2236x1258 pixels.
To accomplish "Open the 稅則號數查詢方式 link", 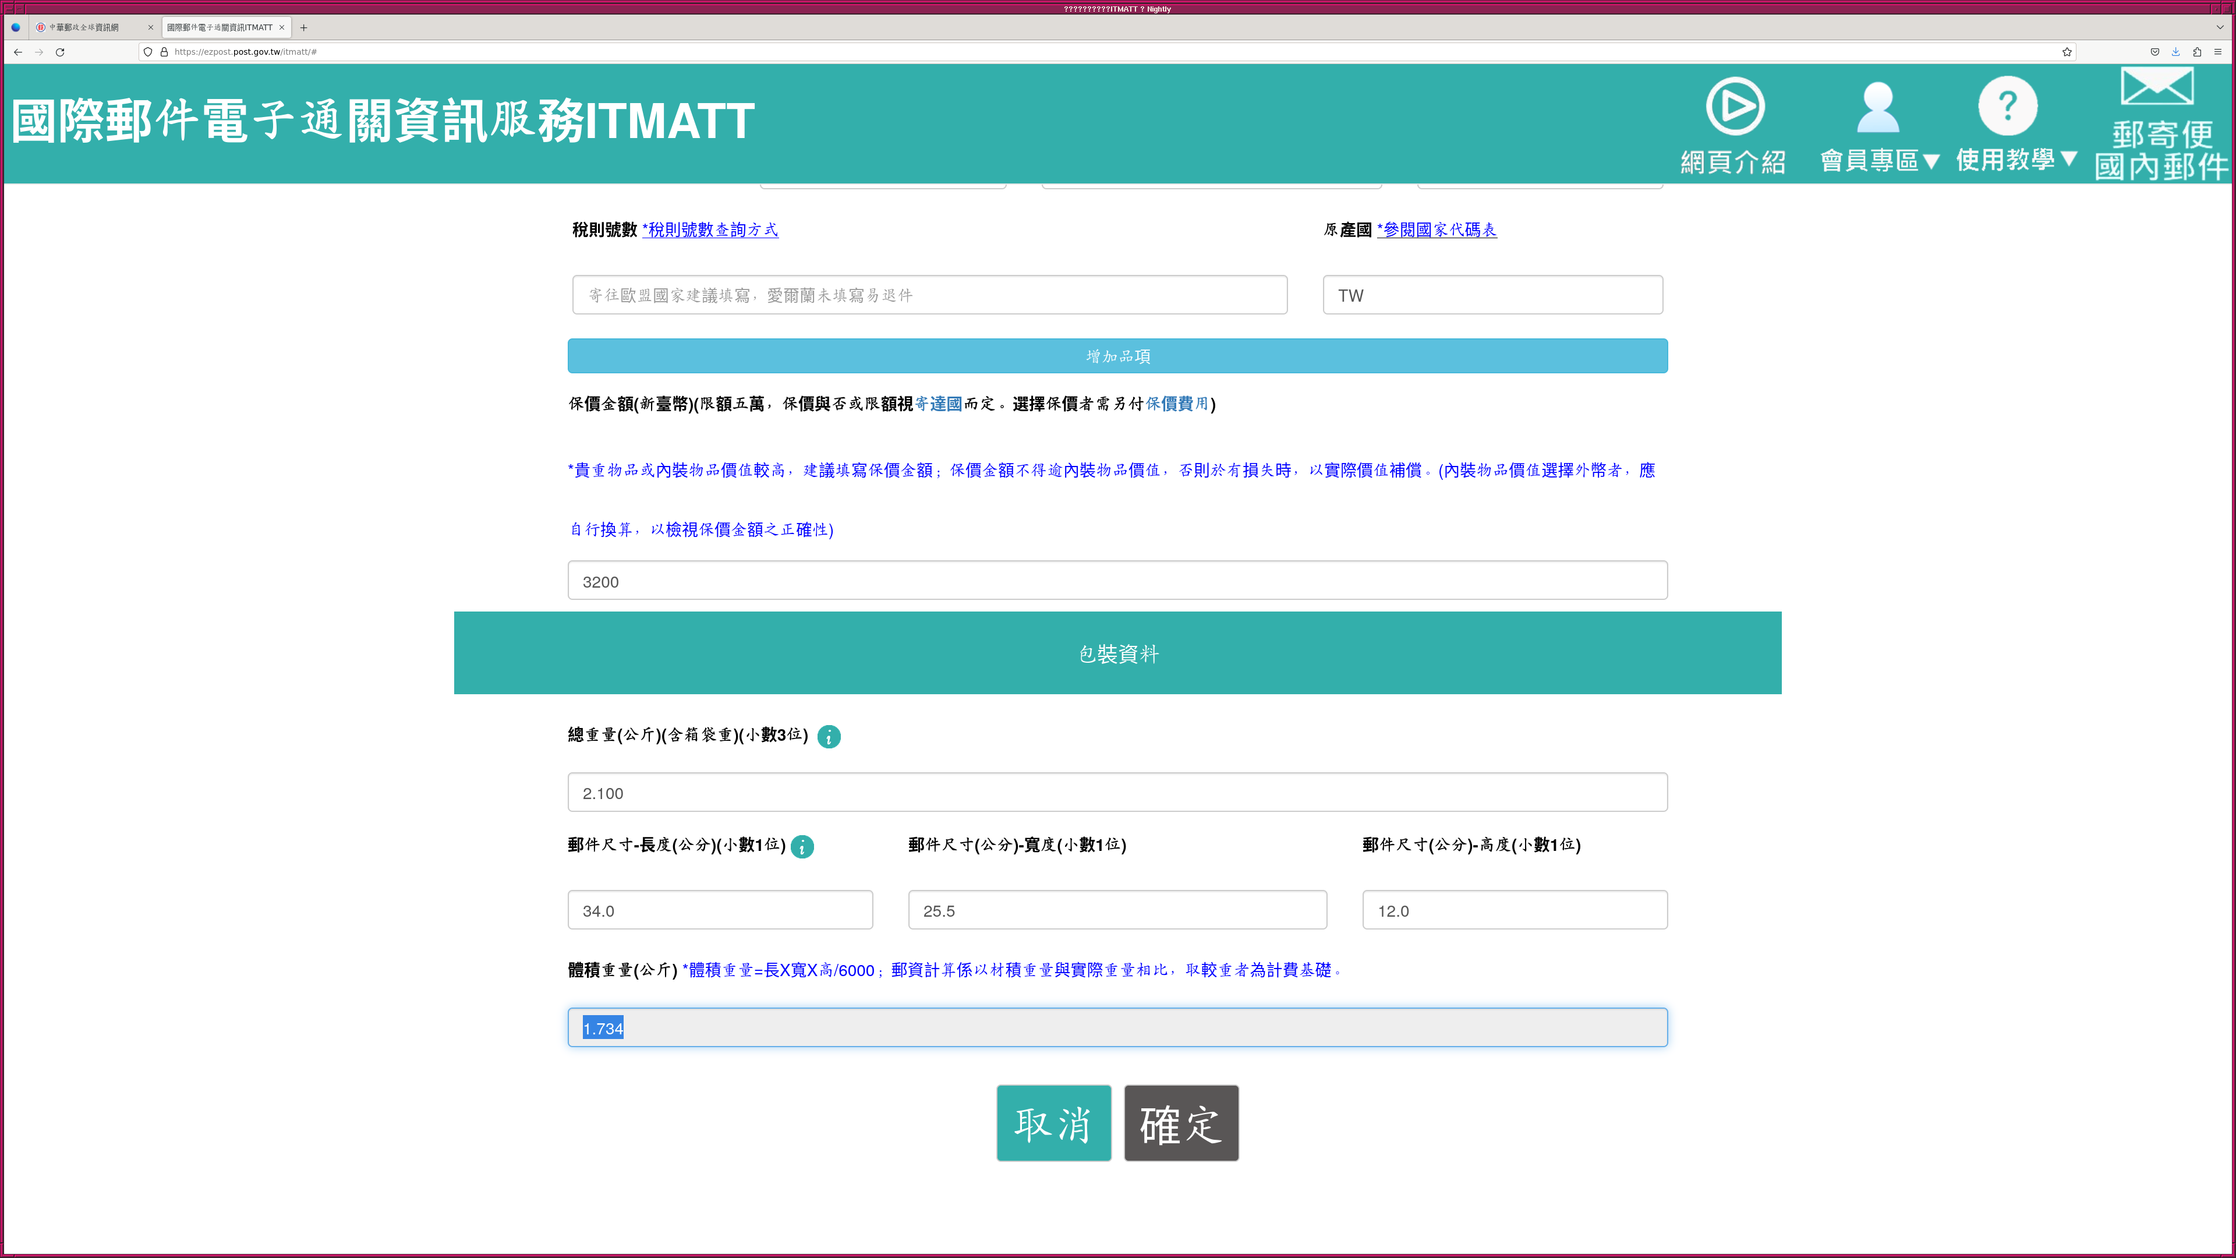I will [x=710, y=230].
